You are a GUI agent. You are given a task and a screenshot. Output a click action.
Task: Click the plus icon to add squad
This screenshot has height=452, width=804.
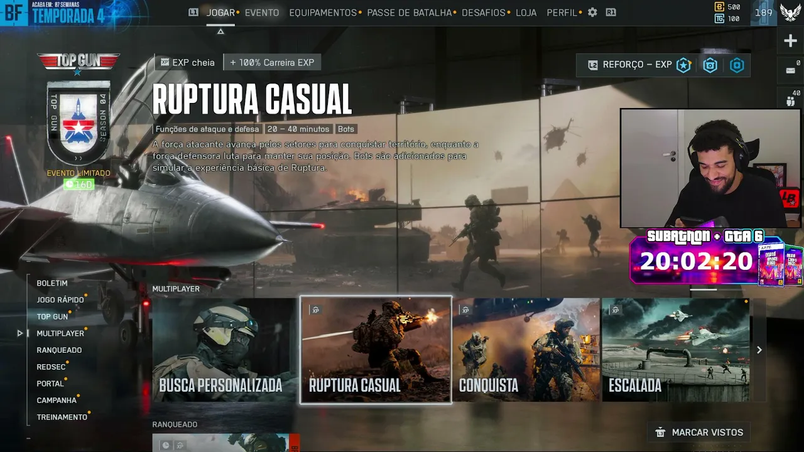(790, 41)
